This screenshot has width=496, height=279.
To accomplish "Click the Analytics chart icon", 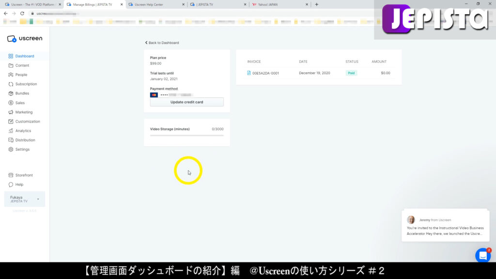I will 11,131.
